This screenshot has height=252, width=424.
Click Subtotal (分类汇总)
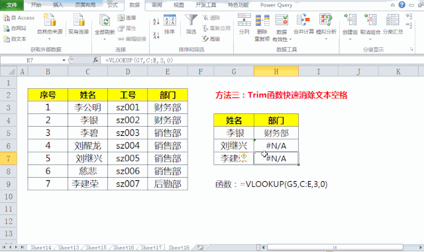[x=393, y=24]
